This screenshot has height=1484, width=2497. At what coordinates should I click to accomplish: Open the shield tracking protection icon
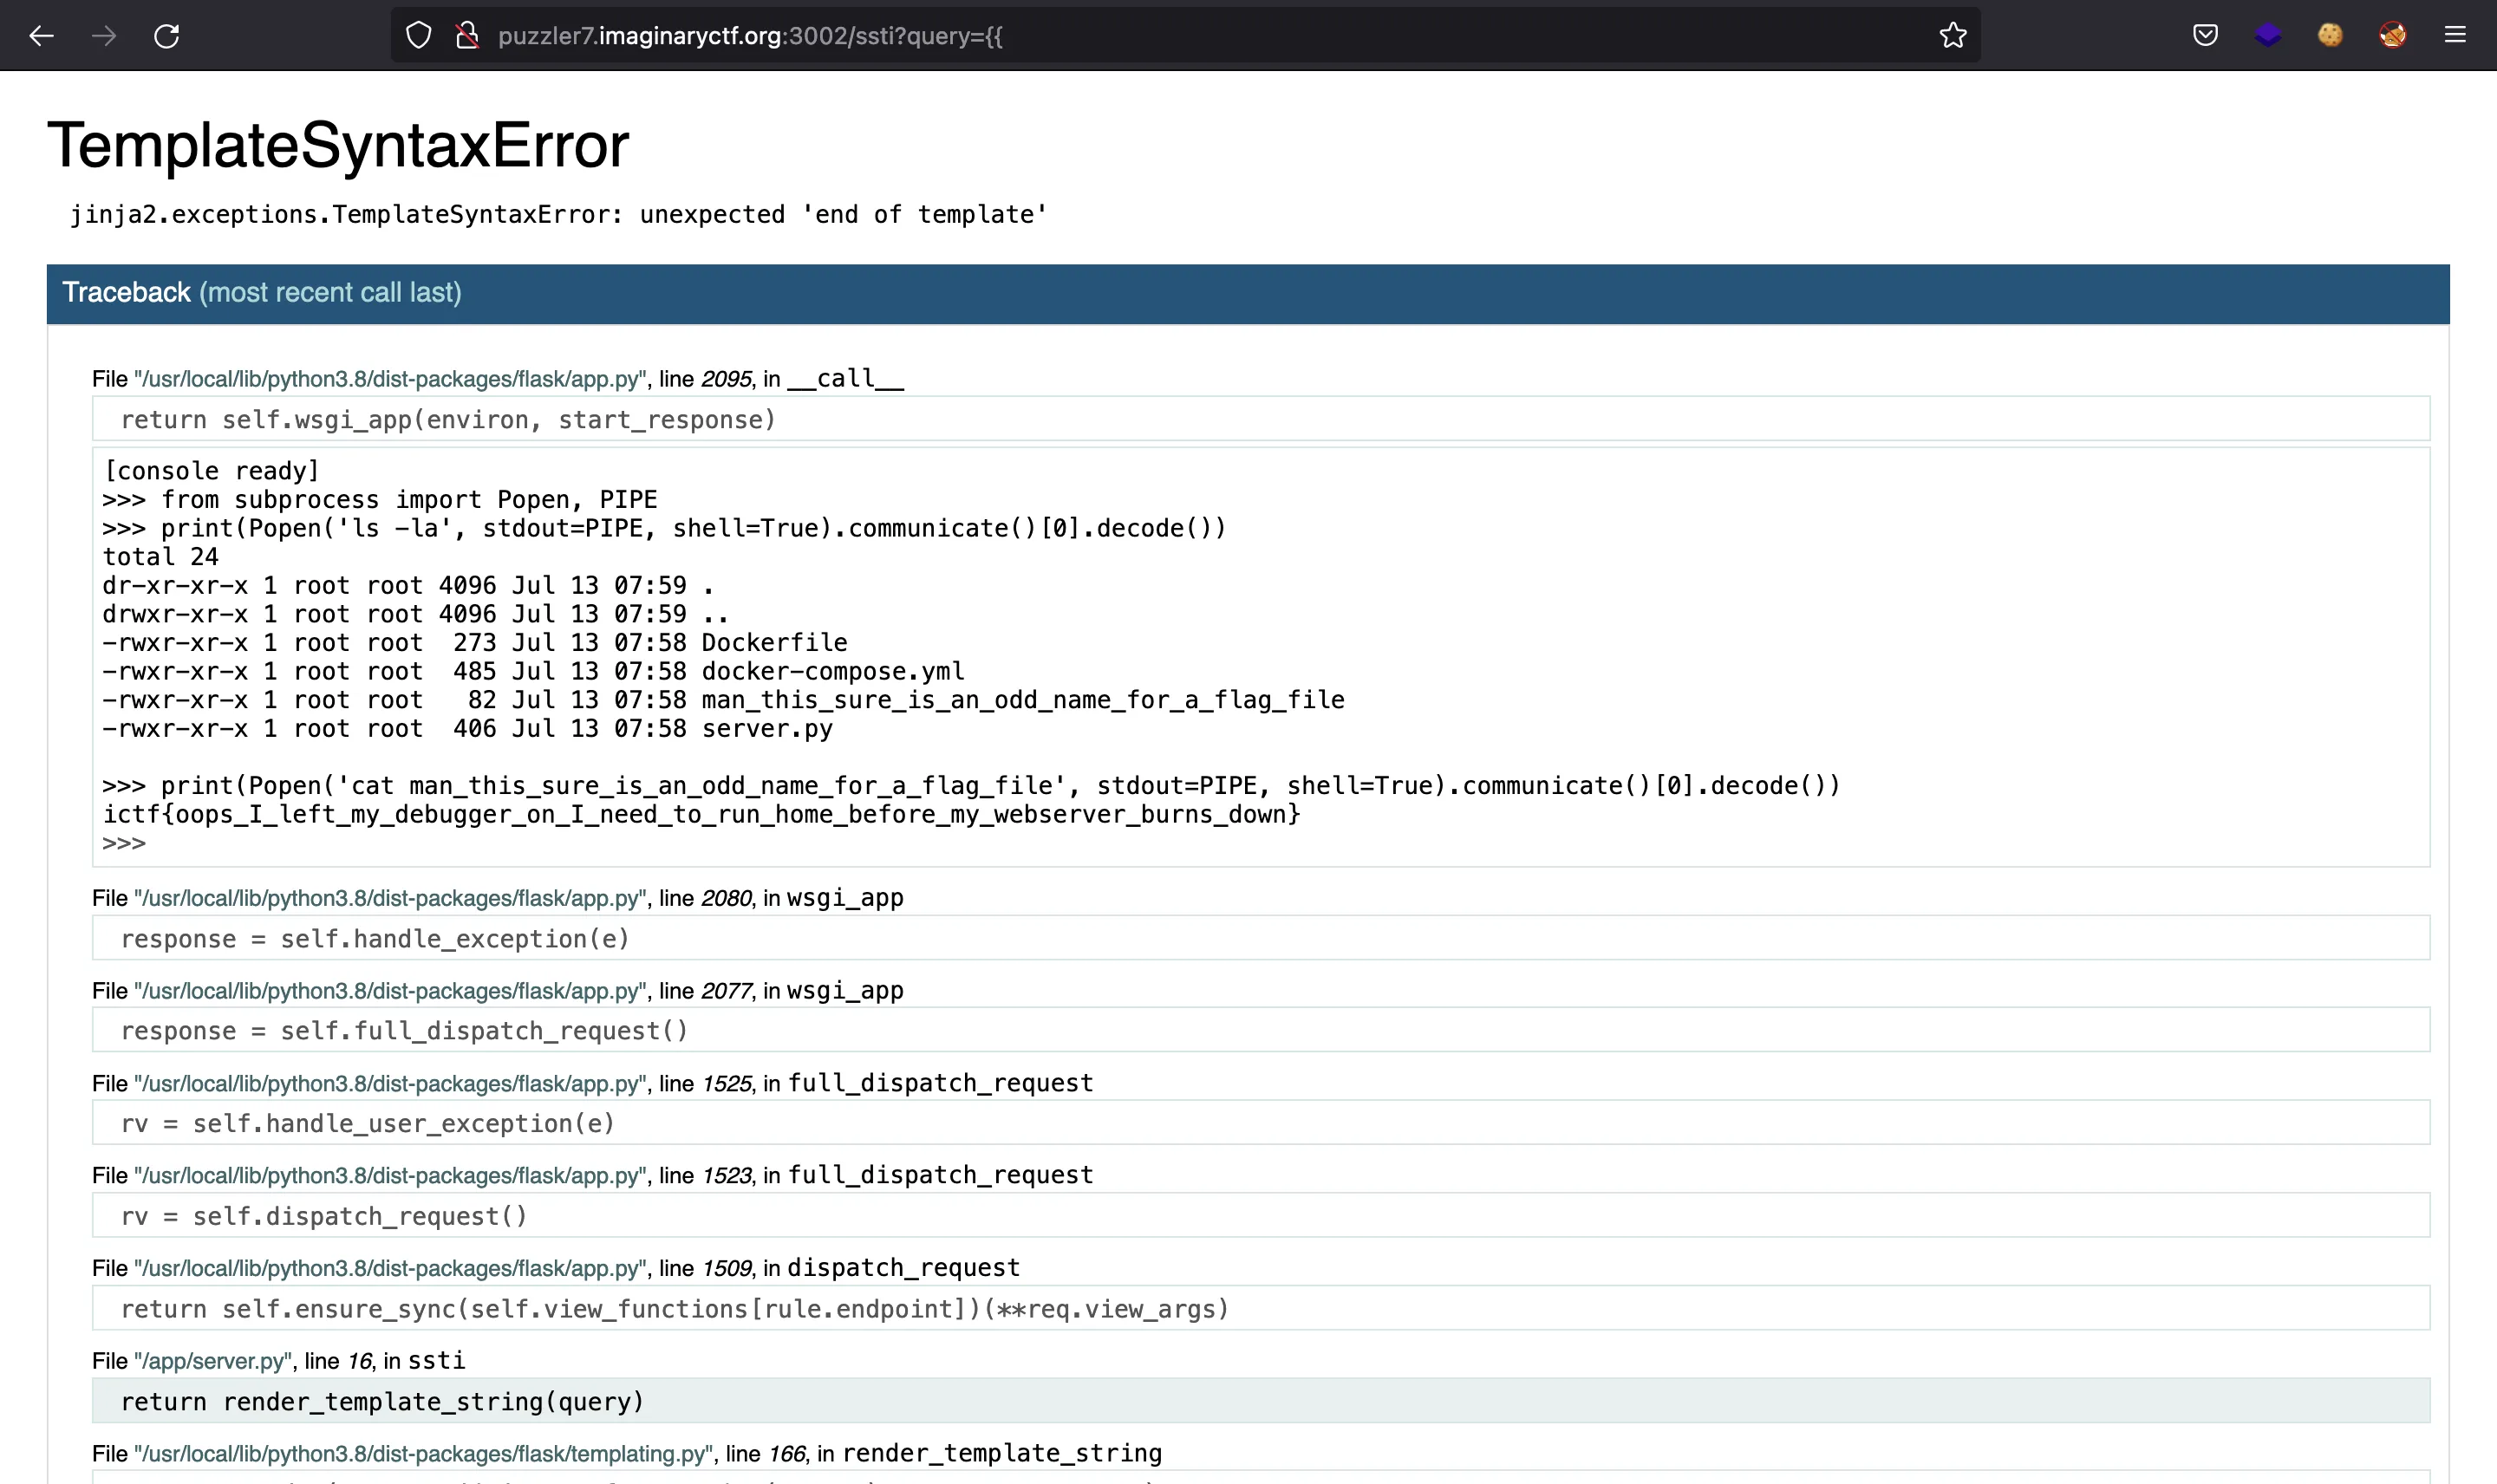click(418, 36)
